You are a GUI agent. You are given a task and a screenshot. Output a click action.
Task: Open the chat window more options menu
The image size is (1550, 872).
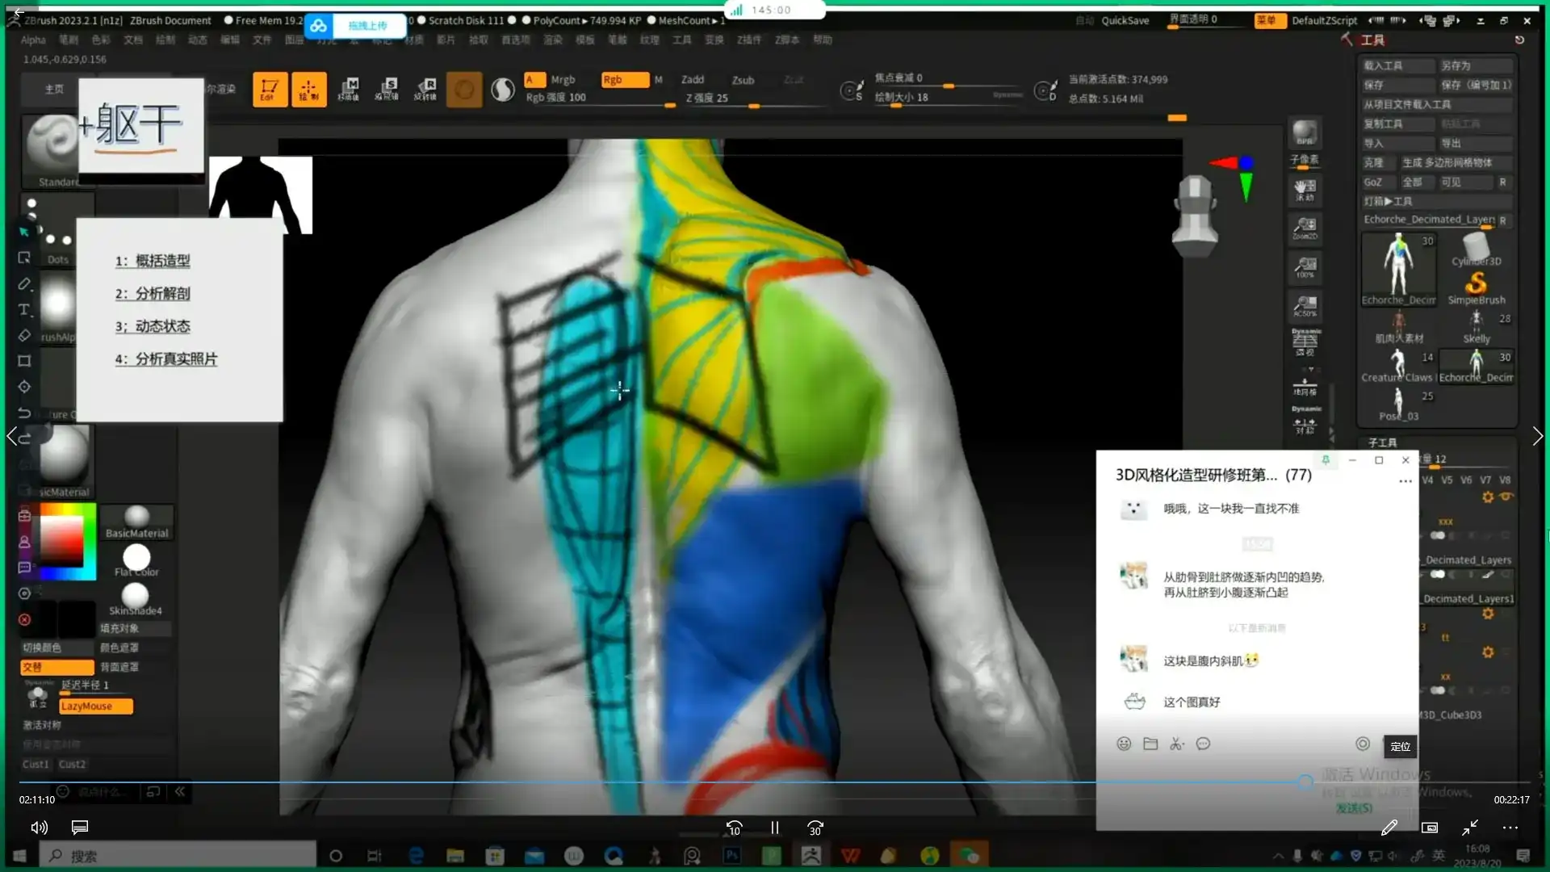[x=1405, y=481]
